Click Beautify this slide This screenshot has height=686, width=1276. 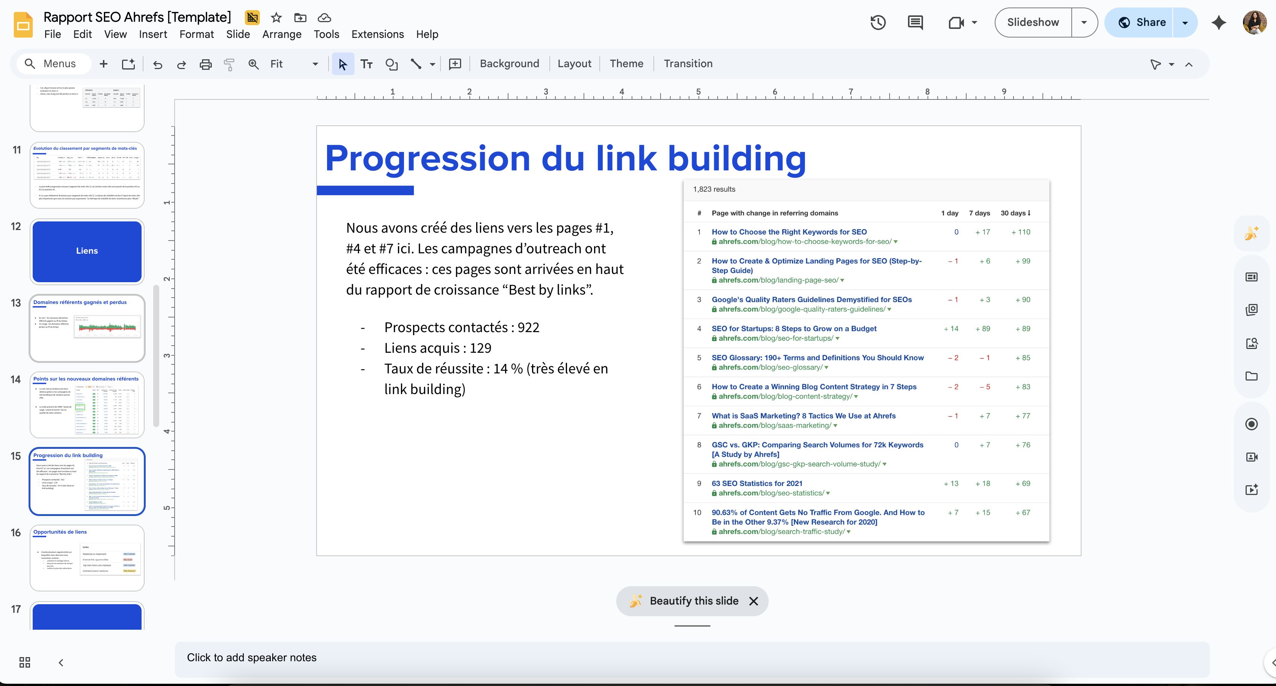point(693,601)
